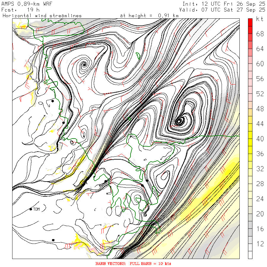Image resolution: width=267 pixels, height=267 pixels.
Task: Click the center of the large right-side vortex
Action: click(179, 121)
